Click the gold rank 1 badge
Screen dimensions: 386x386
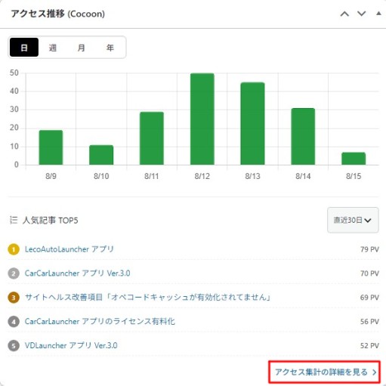tap(14, 249)
